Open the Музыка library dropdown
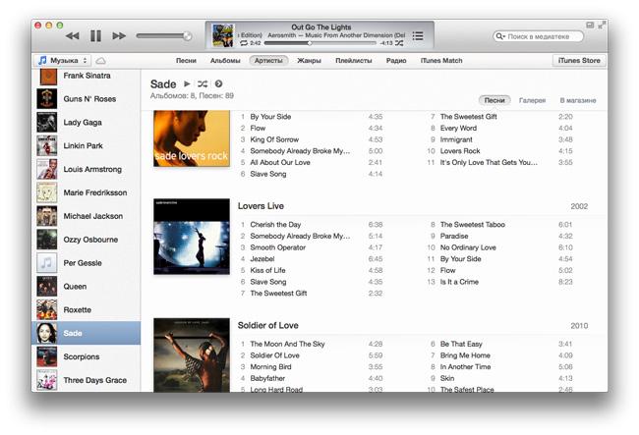Image resolution: width=639 pixels, height=435 pixels. pyautogui.click(x=62, y=61)
